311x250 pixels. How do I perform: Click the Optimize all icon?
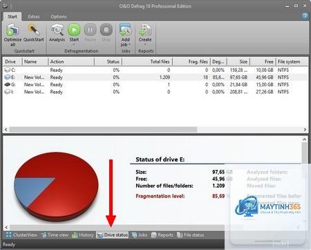(x=12, y=30)
